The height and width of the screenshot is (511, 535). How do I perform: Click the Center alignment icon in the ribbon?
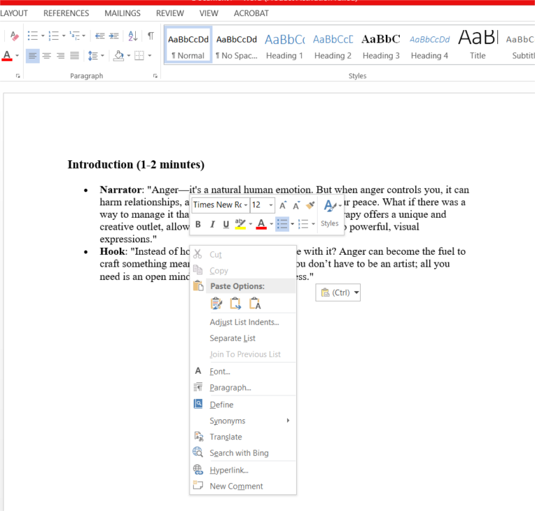tap(47, 56)
